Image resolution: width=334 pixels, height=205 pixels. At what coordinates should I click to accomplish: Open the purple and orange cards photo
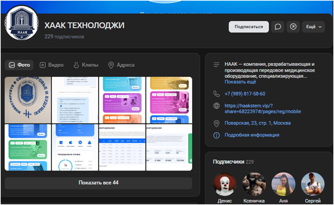click(122, 100)
